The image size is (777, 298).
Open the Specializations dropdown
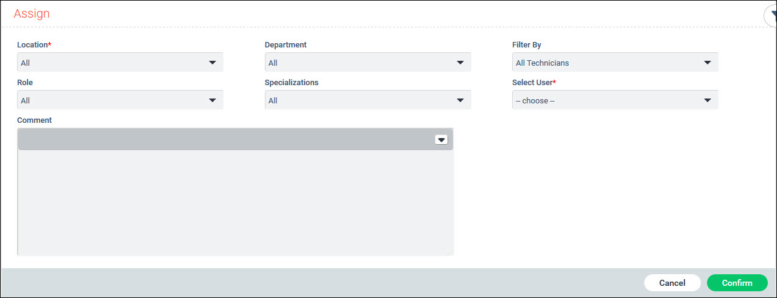click(x=368, y=100)
